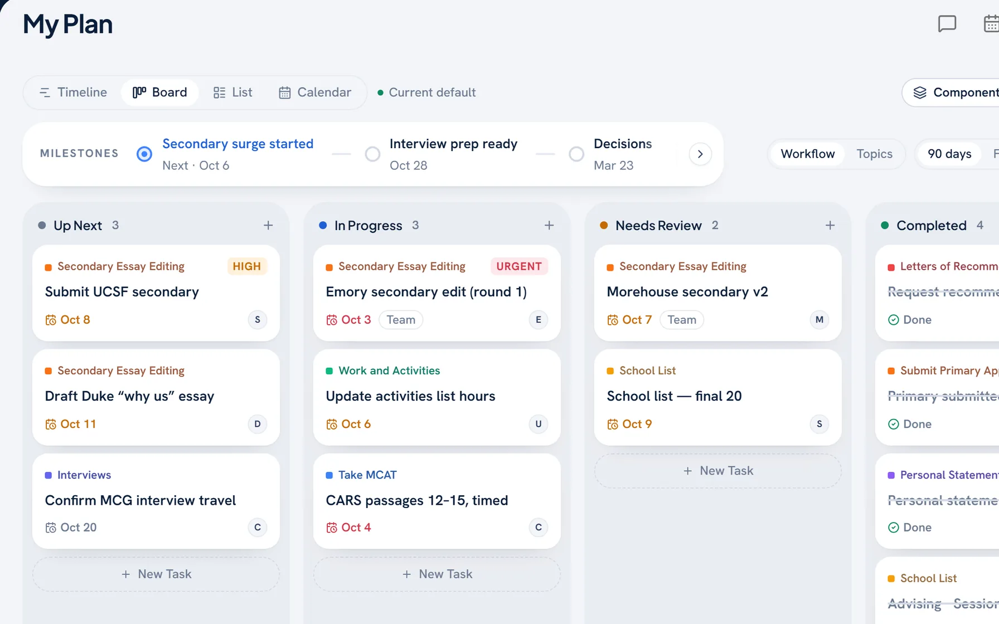
Task: Select the Secondary surge started milestone radio
Action: 144,154
